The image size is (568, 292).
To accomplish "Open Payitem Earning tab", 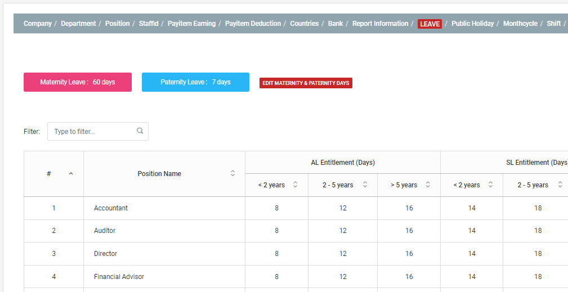I will click(x=191, y=24).
